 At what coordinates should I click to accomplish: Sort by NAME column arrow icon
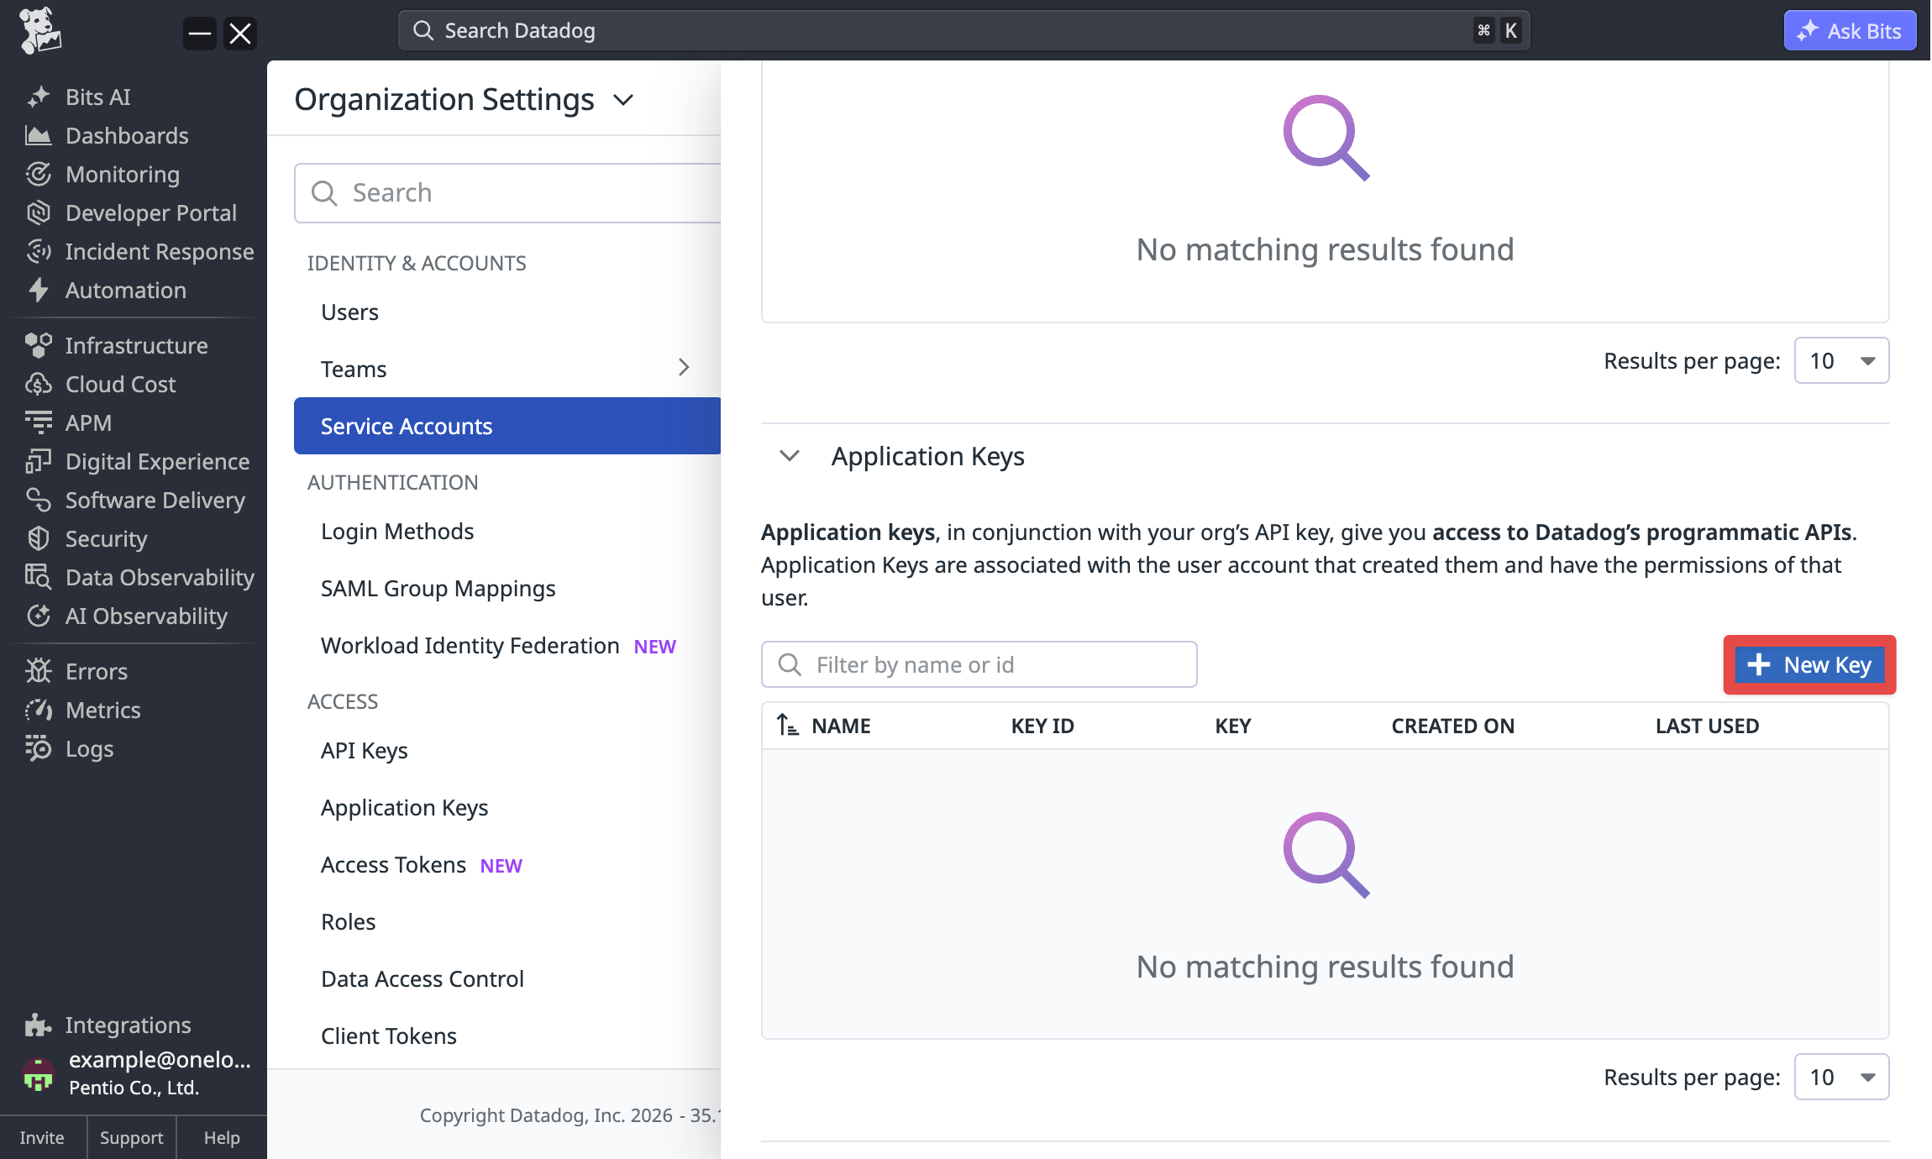point(787,725)
